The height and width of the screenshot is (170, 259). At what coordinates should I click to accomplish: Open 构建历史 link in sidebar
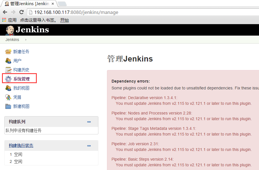click(21, 70)
